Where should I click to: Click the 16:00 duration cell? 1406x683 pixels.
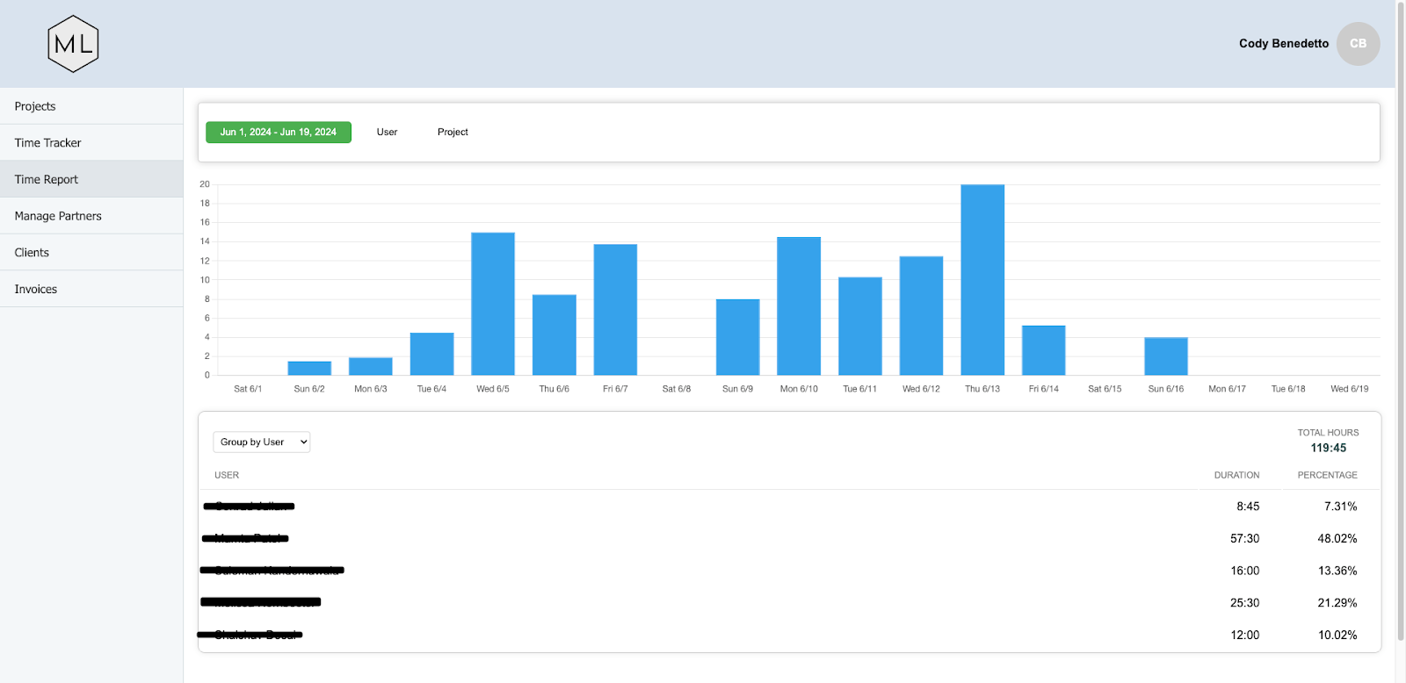(x=1244, y=571)
